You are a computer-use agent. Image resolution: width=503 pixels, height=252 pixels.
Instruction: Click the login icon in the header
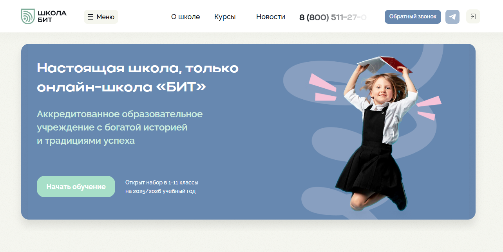(473, 16)
